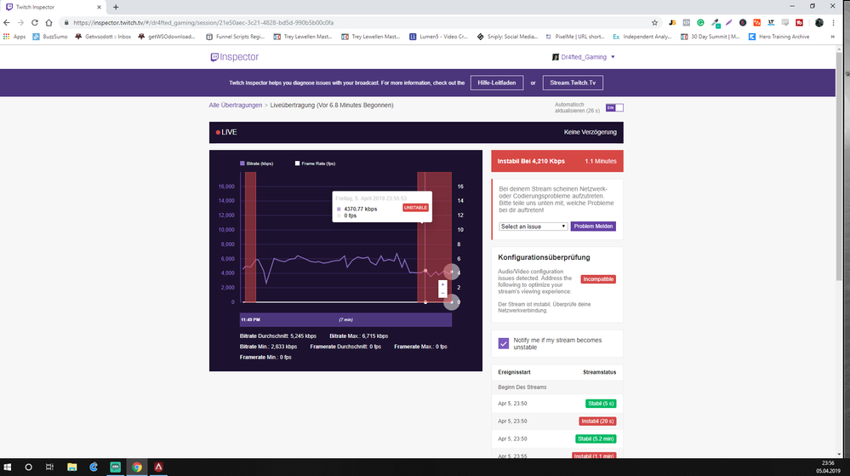Click the JS extension icon
The image size is (850, 476).
click(672, 23)
